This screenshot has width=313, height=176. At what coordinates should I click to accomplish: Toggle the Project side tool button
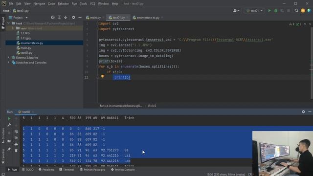pos(3,22)
